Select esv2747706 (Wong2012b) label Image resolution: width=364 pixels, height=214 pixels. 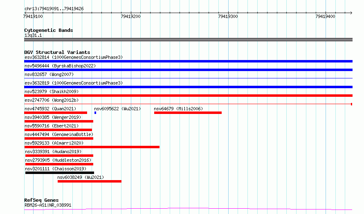[x=52, y=100]
